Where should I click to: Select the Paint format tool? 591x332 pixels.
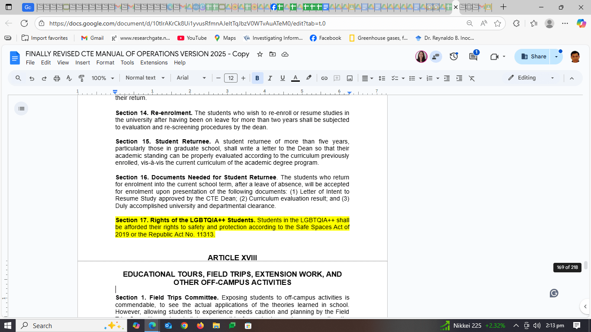click(x=81, y=78)
